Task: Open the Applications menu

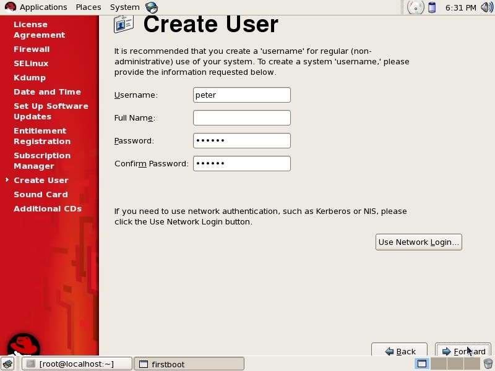Action: (43, 7)
